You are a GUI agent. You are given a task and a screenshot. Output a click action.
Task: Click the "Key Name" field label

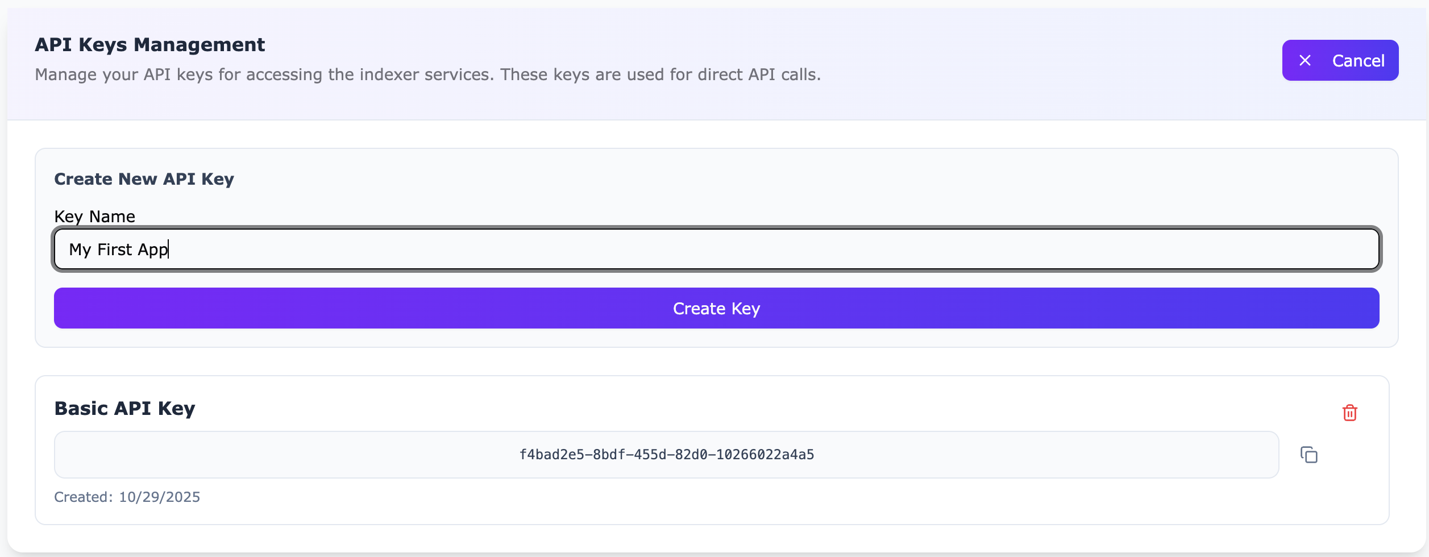click(94, 217)
